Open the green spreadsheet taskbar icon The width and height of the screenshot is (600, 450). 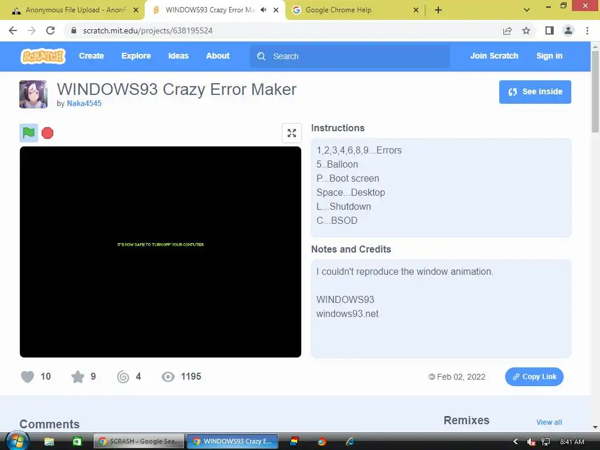pos(77,442)
